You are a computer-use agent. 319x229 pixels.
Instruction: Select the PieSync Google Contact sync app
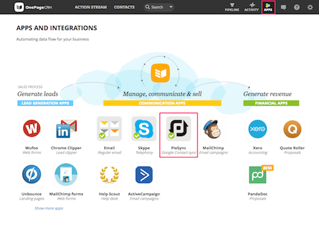tap(179, 128)
